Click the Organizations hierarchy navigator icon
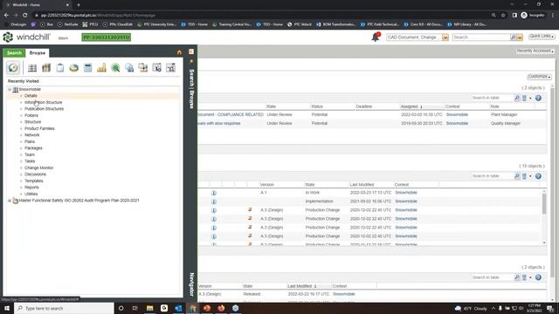Image resolution: width=559 pixels, height=314 pixels. pos(143,68)
